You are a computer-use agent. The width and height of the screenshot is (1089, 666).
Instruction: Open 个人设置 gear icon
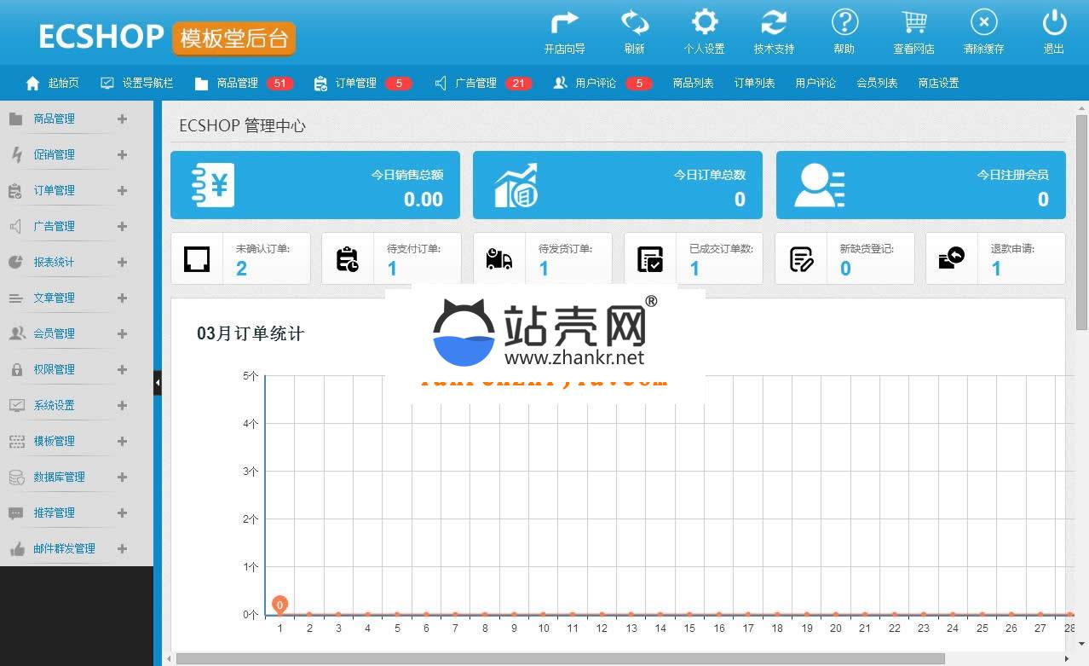[704, 23]
